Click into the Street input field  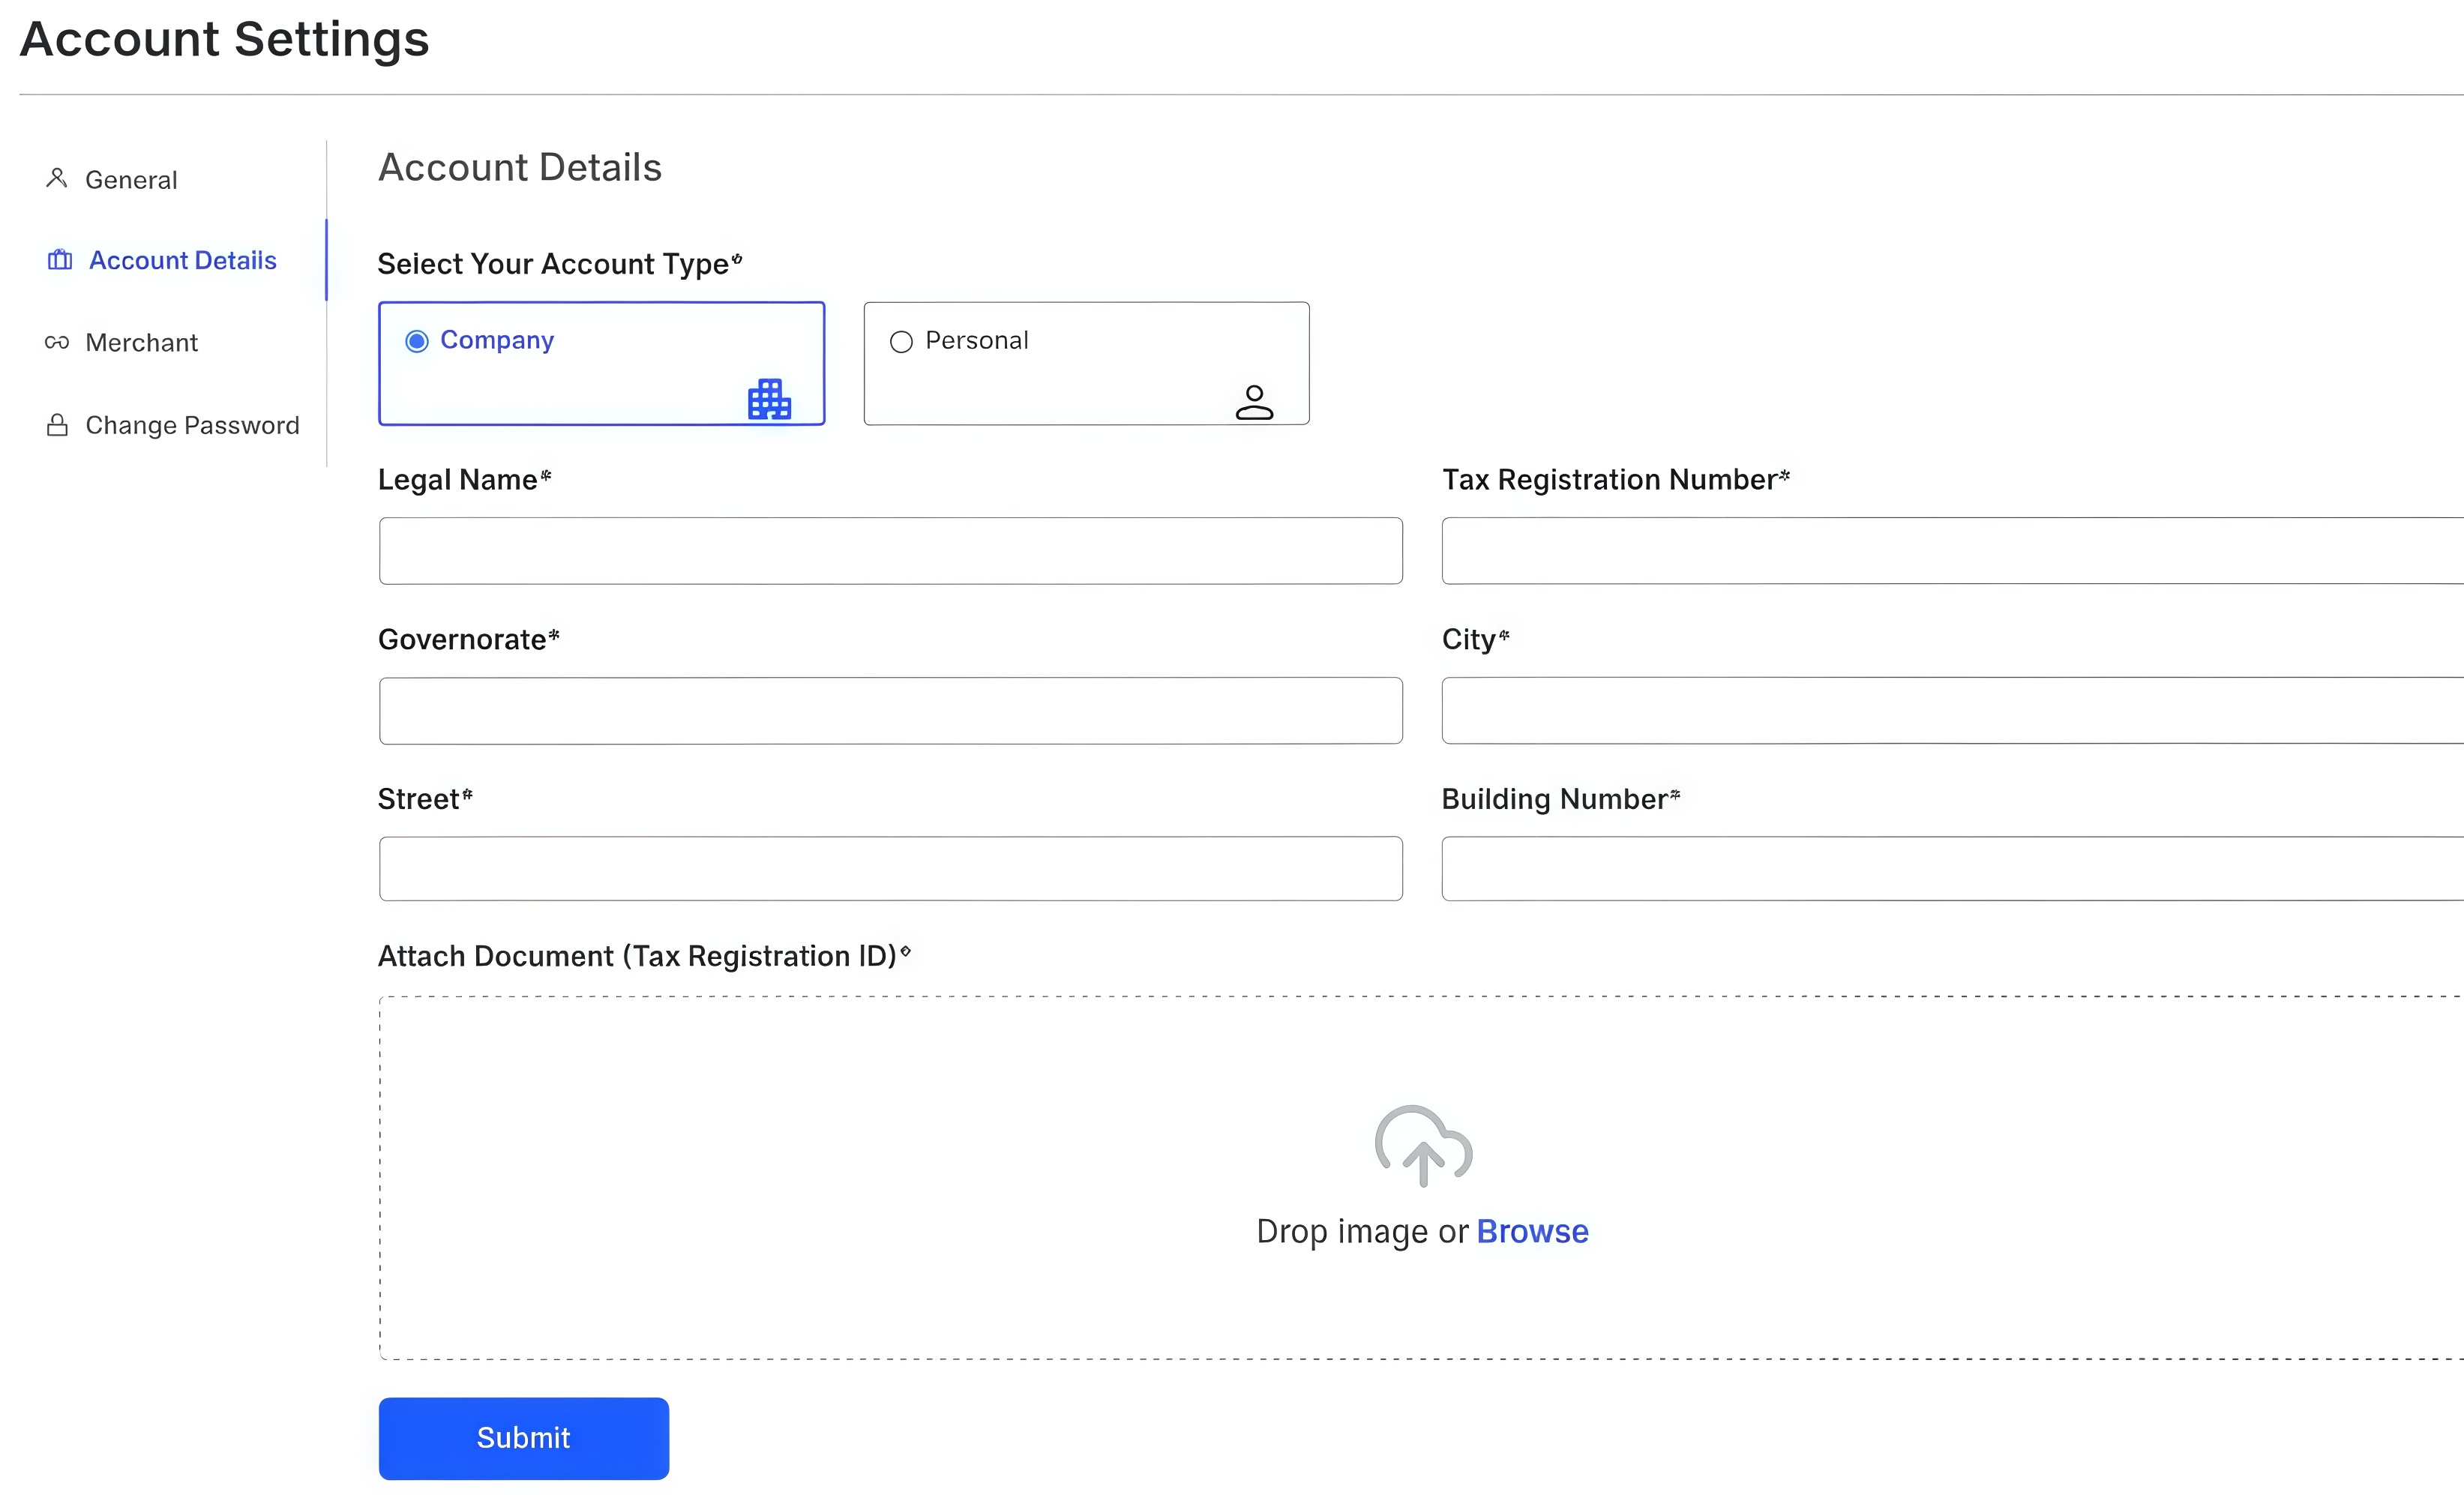(890, 869)
